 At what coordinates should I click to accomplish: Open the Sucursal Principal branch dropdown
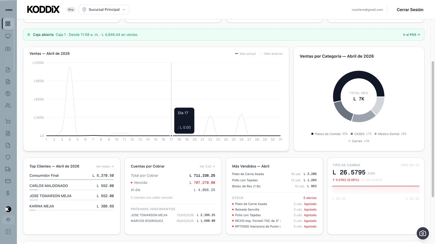pos(104,10)
